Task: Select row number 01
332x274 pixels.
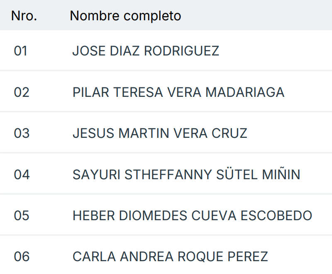Action: (21, 51)
